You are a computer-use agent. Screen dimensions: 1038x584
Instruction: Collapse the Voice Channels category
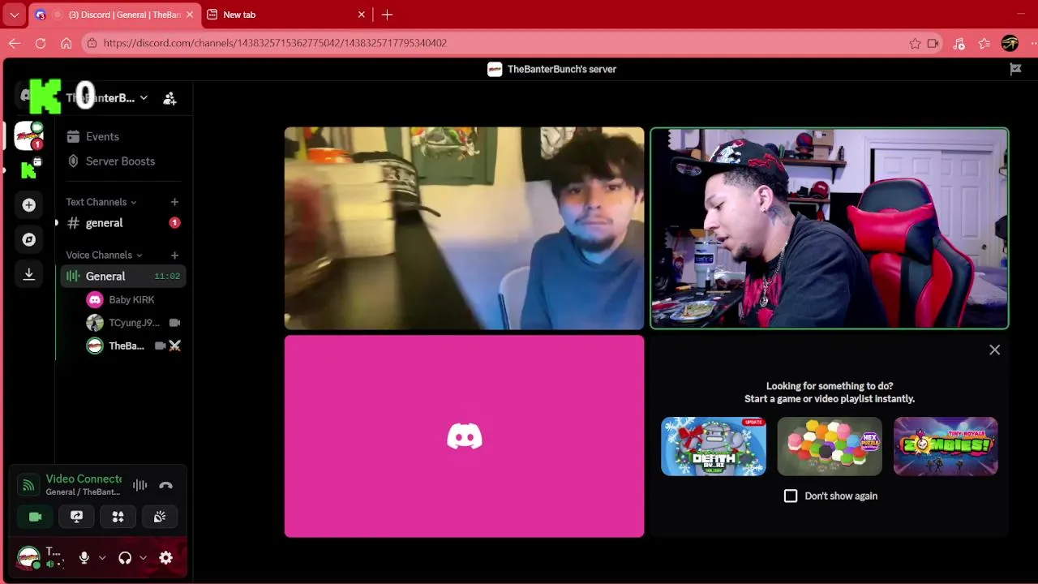pyautogui.click(x=105, y=255)
